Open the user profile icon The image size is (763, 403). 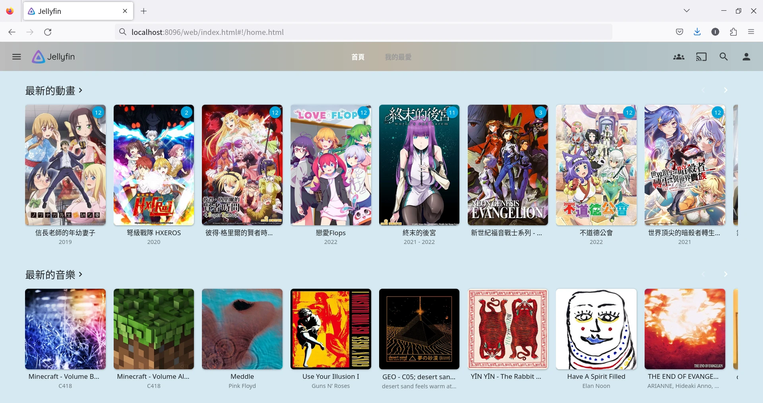746,57
